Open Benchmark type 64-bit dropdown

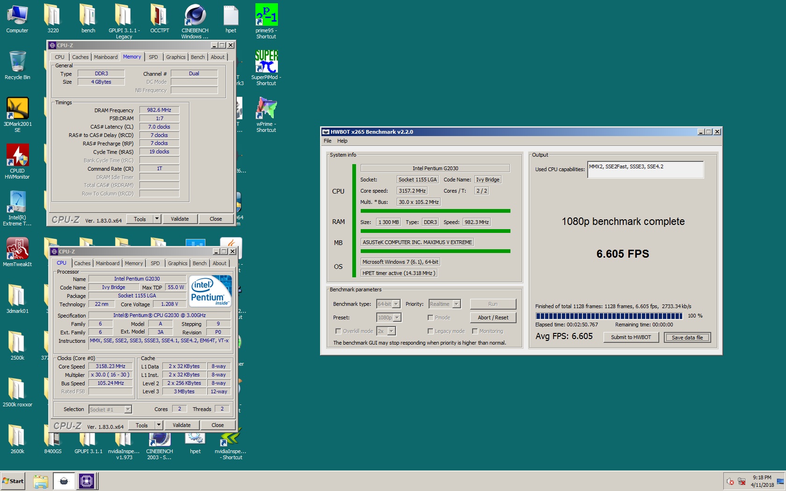click(x=396, y=304)
